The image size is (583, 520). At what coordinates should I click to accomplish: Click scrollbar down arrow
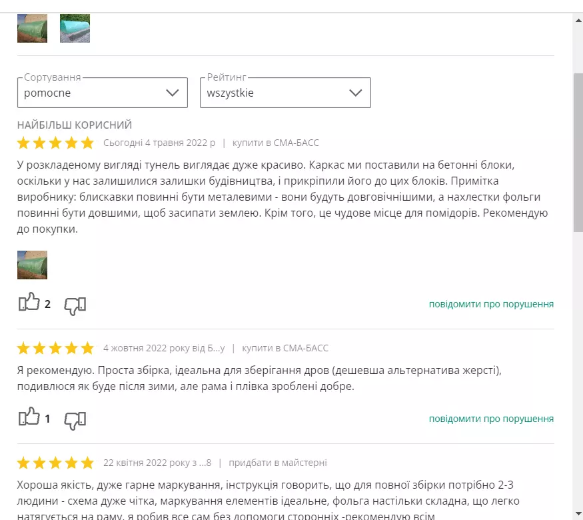578,514
